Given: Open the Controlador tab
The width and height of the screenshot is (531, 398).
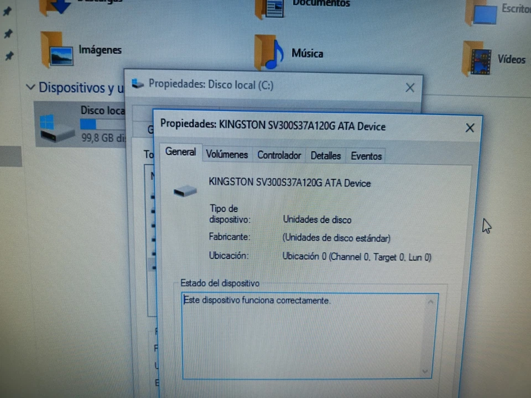Looking at the screenshot, I should [279, 155].
